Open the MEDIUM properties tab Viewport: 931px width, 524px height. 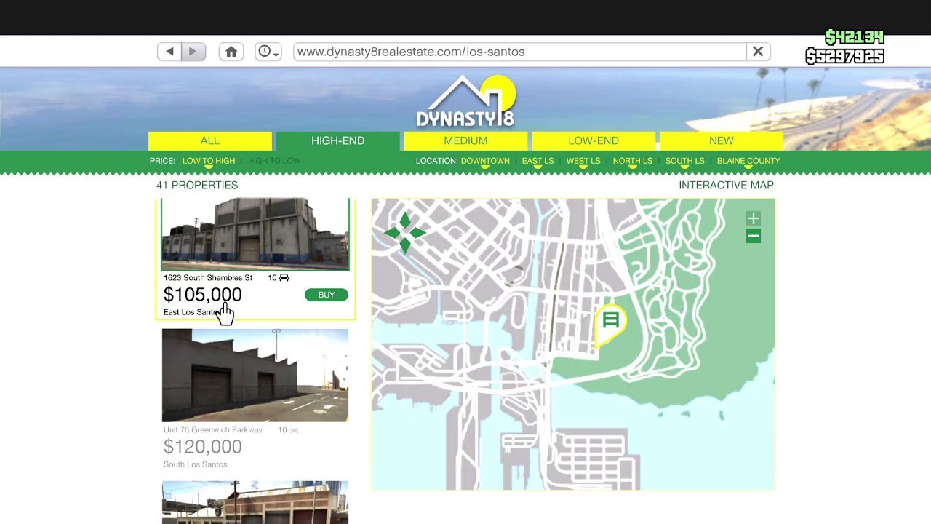tap(465, 140)
